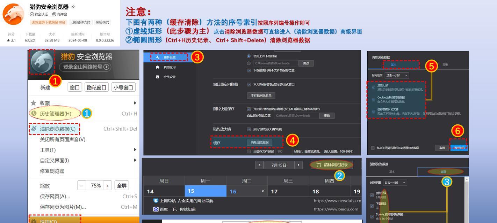Screen dimensions: 497x223
Task: Switch to 基本 tab in top clear dialog
Action: 394,65
